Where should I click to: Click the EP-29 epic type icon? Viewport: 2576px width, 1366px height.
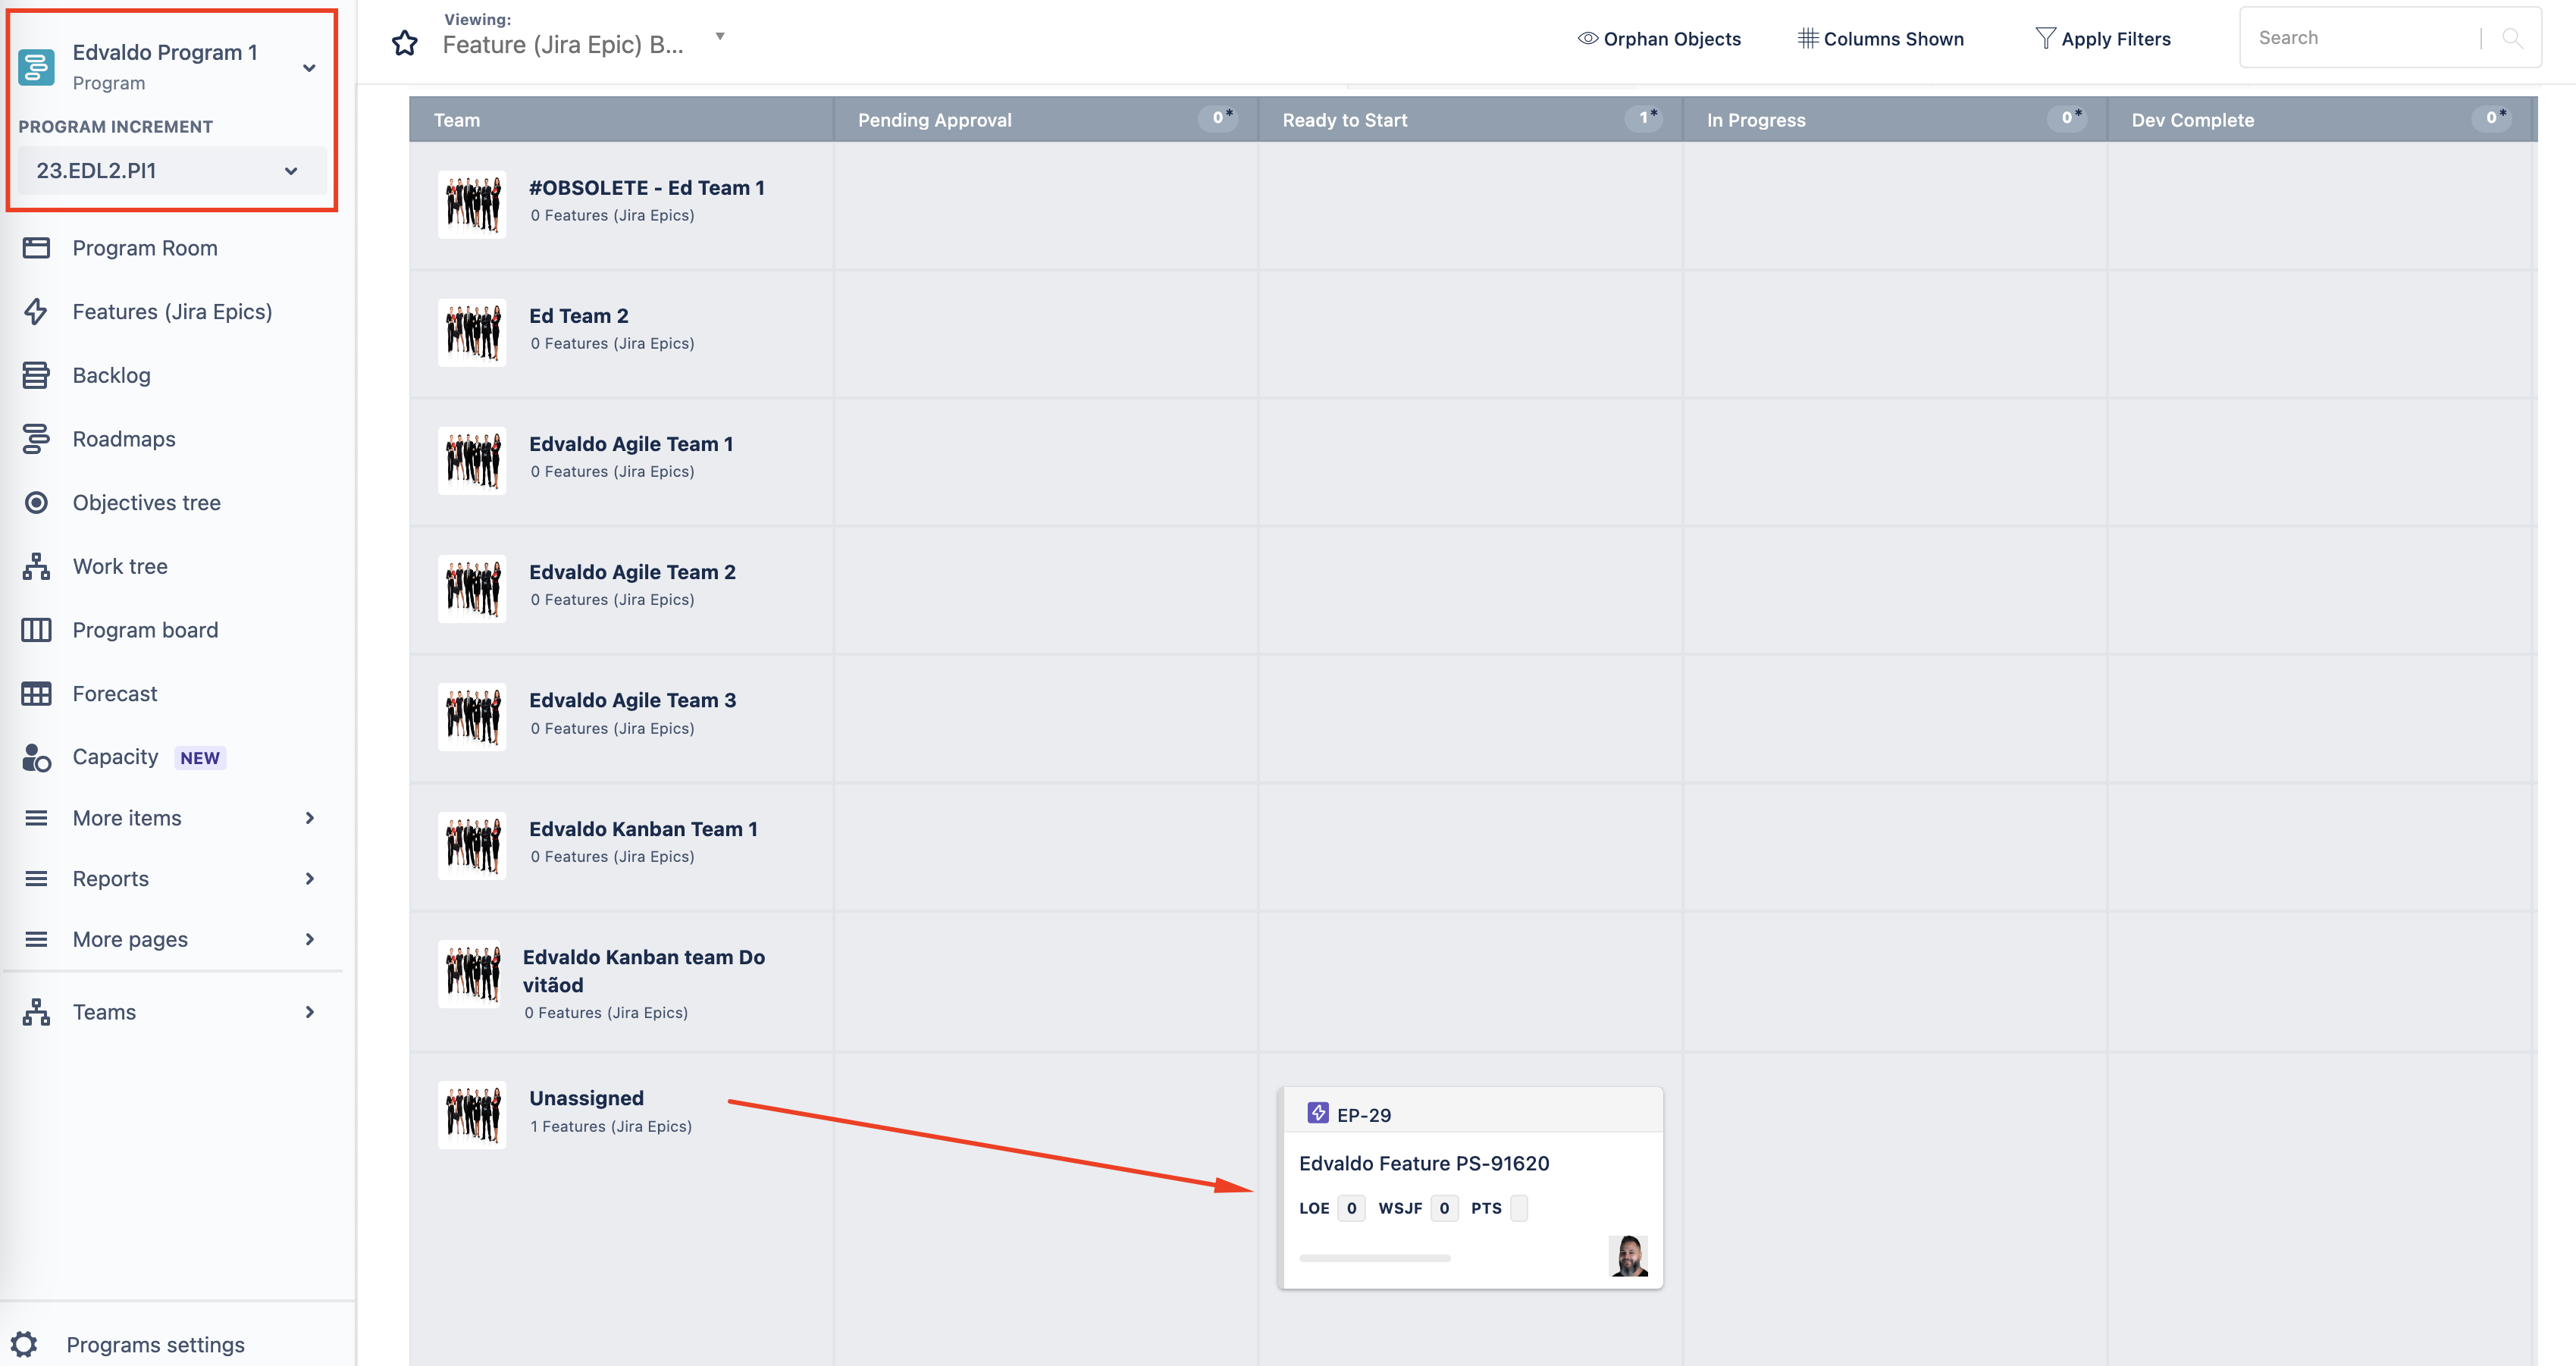[1318, 1113]
